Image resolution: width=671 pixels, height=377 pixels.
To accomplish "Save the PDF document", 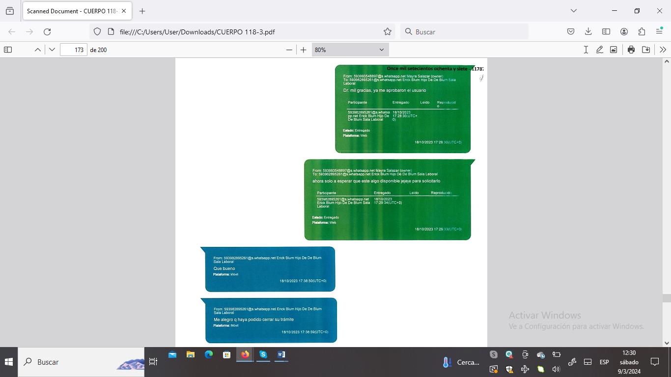I will 646,50.
